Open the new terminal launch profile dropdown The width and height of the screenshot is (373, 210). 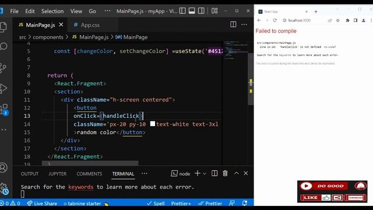(x=205, y=174)
